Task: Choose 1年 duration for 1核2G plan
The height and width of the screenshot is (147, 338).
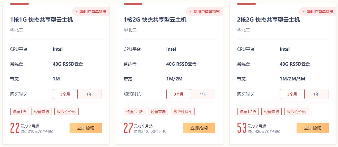Action: 203,94
